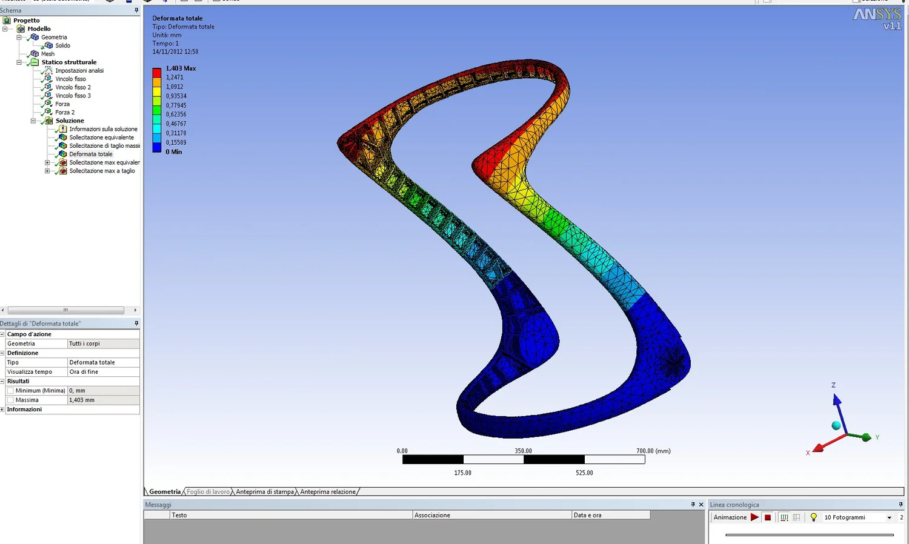
Task: Collapse the Campo d'azione section
Action: [2, 334]
